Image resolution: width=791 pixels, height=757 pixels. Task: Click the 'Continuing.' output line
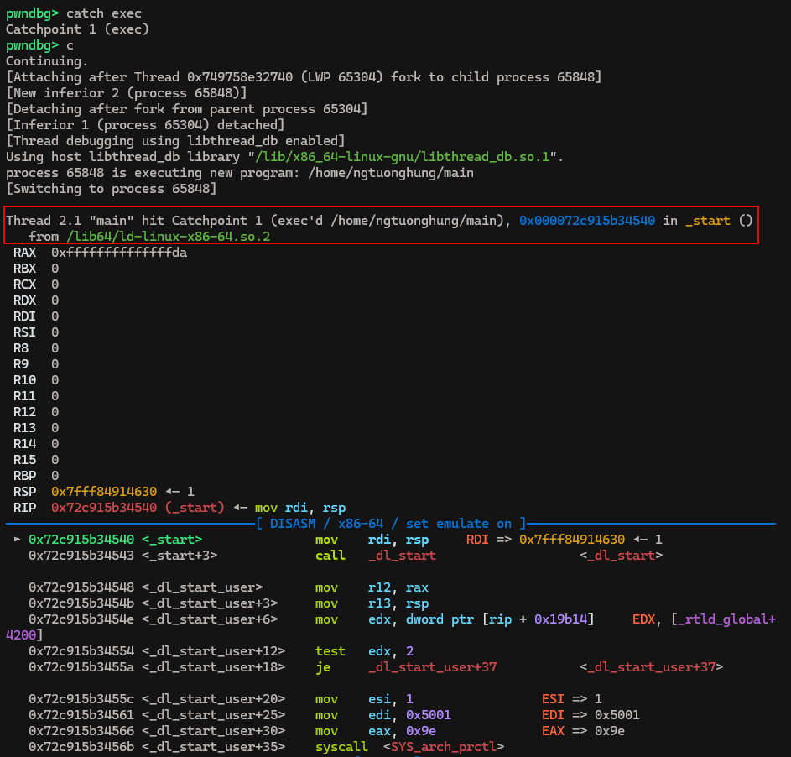click(x=46, y=61)
